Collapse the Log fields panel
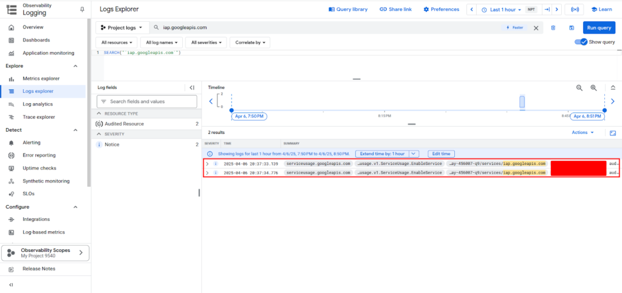 pos(191,87)
